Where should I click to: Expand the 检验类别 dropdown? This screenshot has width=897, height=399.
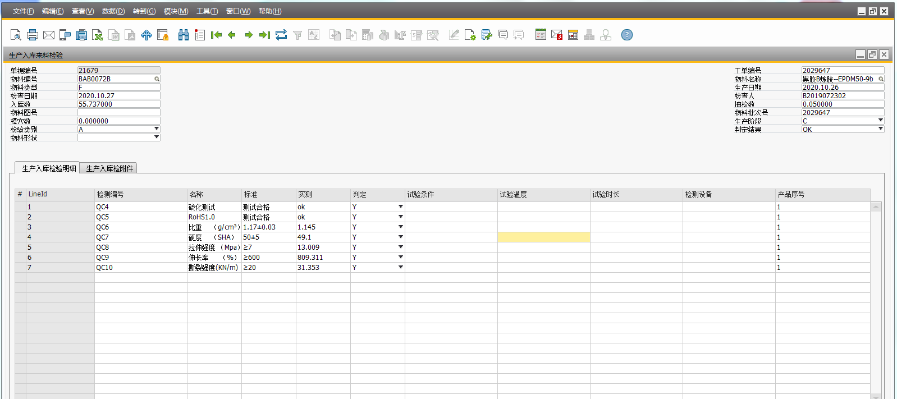[157, 129]
